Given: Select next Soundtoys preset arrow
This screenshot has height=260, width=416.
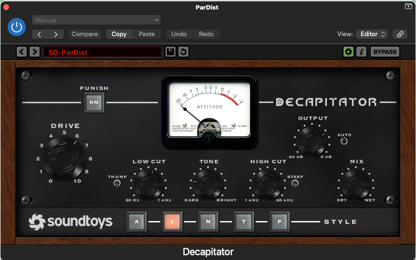Looking at the screenshot, I should (34, 51).
